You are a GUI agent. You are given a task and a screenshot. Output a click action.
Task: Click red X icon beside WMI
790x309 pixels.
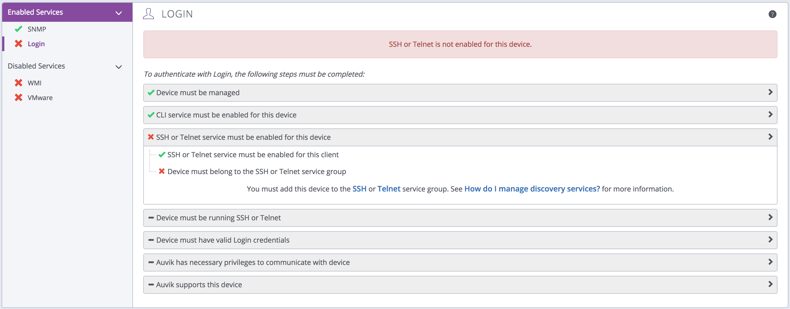coord(19,83)
